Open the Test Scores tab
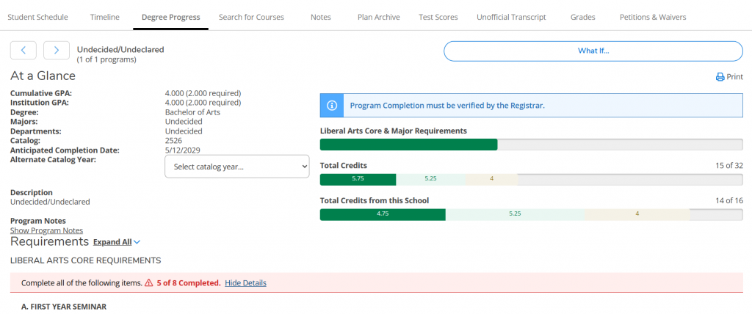 pyautogui.click(x=438, y=17)
